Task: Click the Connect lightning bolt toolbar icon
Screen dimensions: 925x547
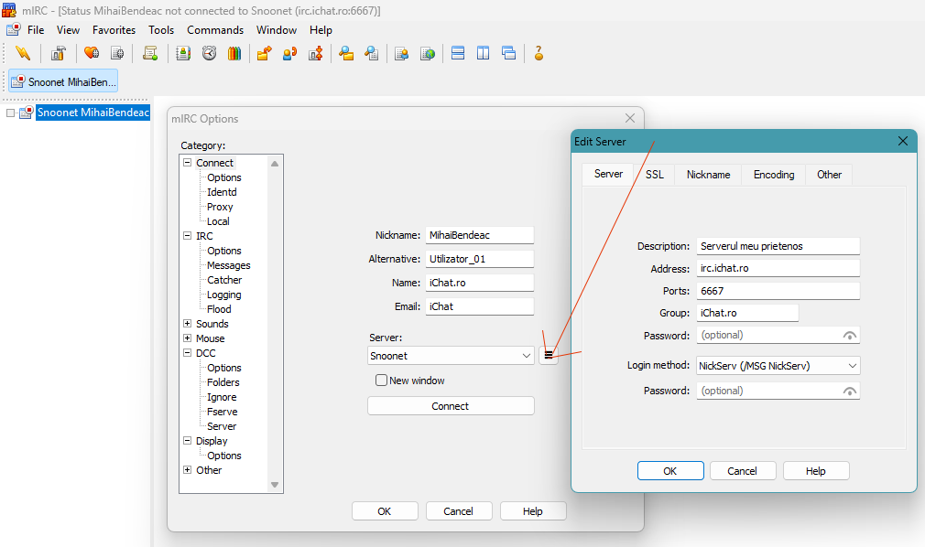Action: coord(22,53)
